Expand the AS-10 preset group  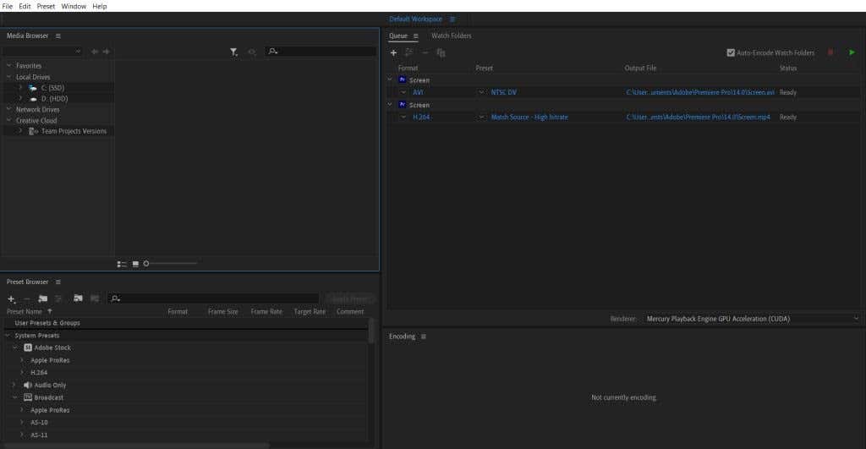22,423
